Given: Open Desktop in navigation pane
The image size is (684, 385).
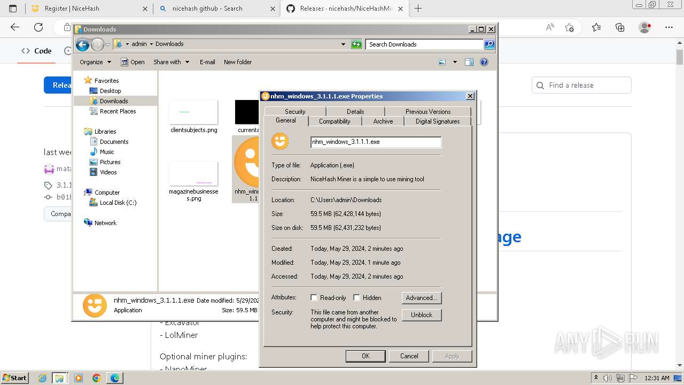Looking at the screenshot, I should (110, 91).
